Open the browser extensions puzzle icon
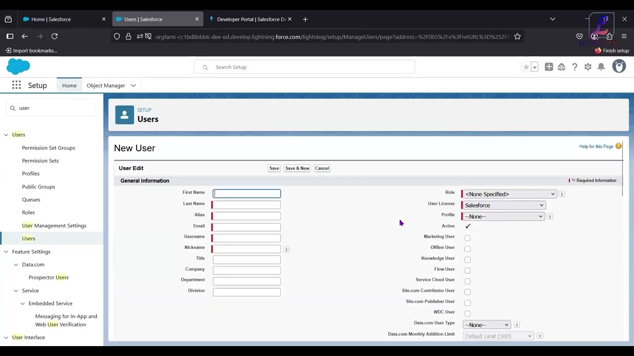Screen dimensions: 634x356 point(609,36)
